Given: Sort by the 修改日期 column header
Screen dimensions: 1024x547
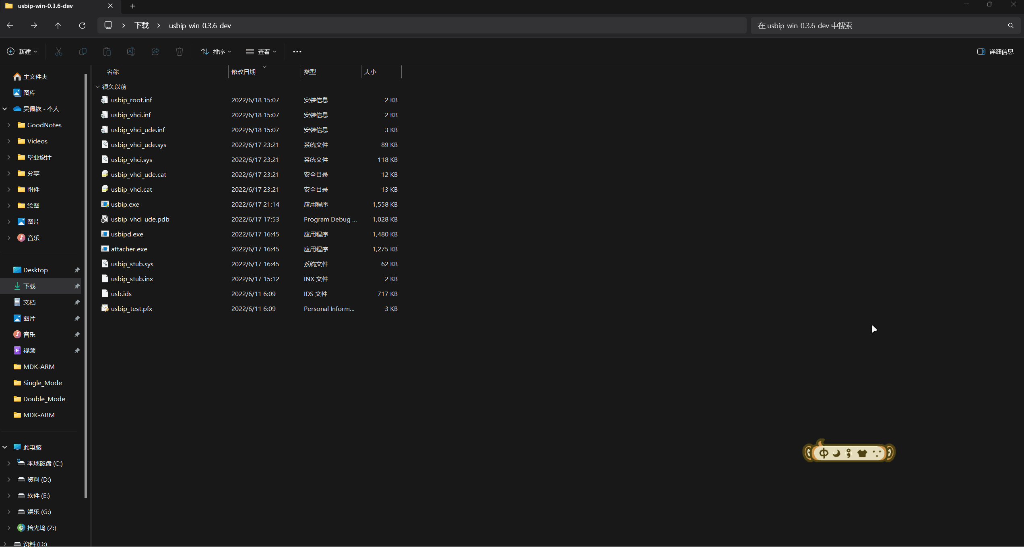Looking at the screenshot, I should pyautogui.click(x=244, y=72).
